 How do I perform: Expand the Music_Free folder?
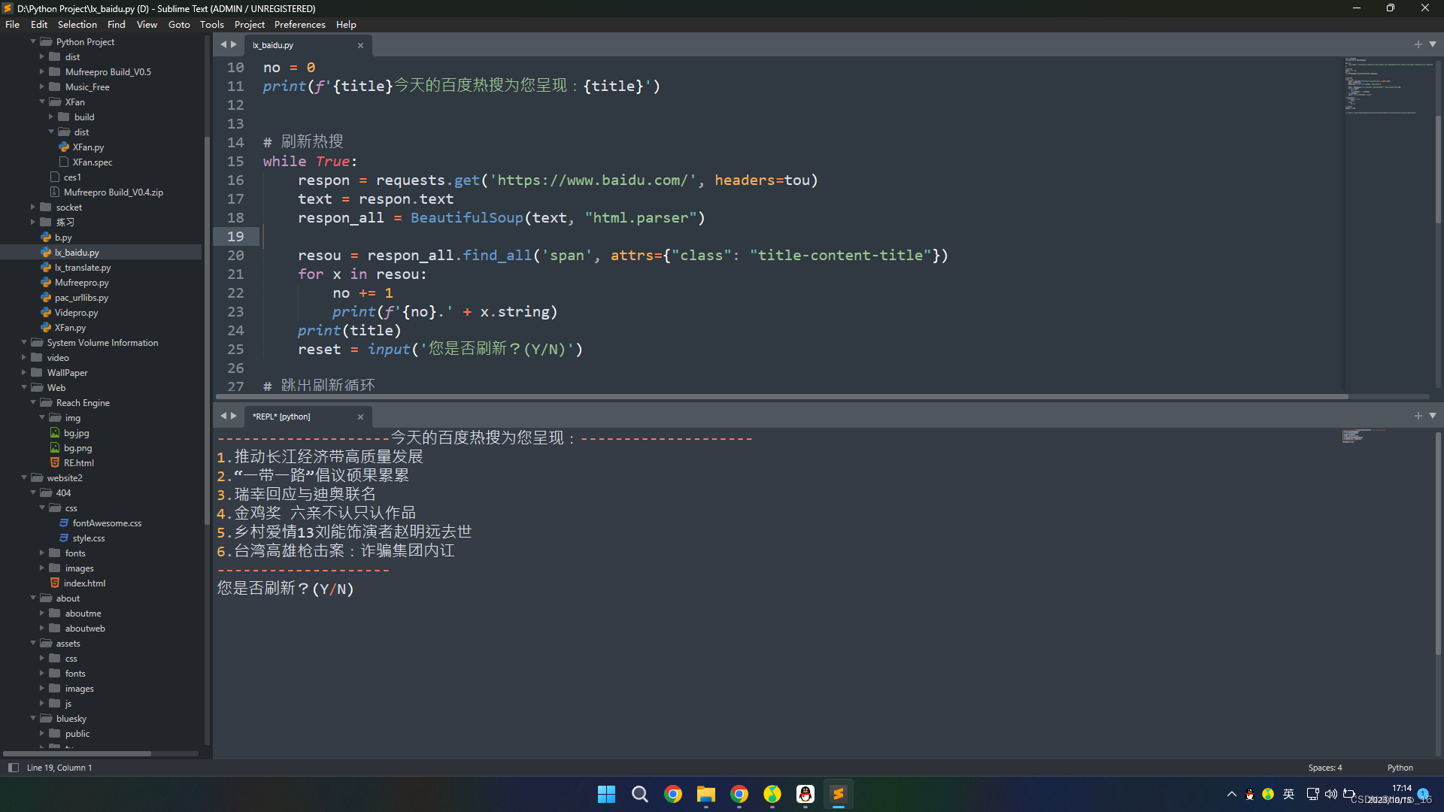tap(42, 86)
